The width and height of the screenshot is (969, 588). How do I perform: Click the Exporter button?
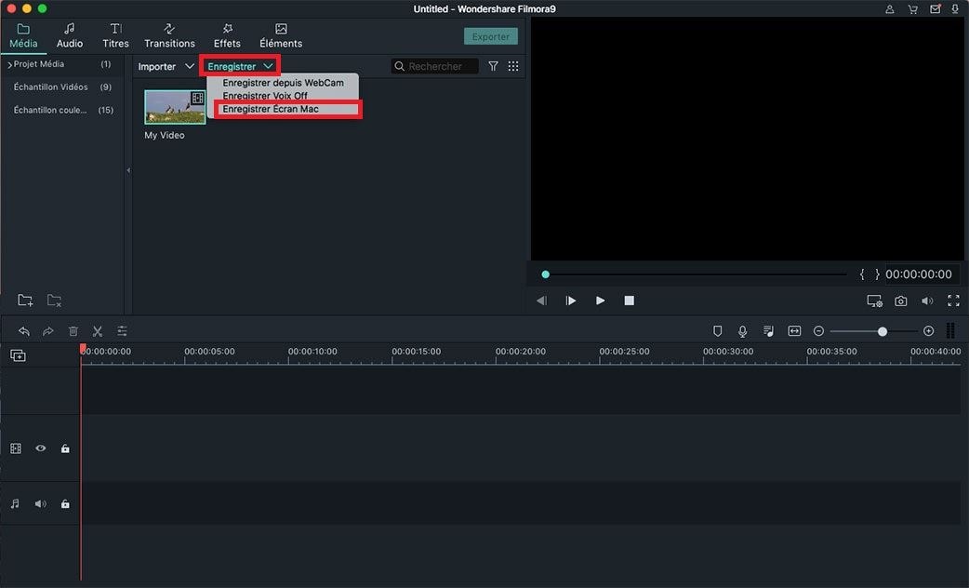[491, 36]
